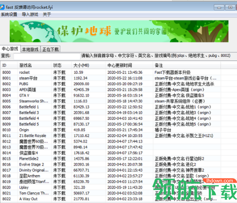Click size value 419.85
Image resolution: width=237 pixels, height=203 pixels.
[79, 130]
